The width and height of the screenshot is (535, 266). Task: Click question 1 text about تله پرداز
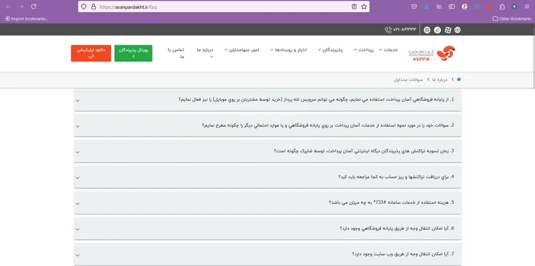pos(316,100)
